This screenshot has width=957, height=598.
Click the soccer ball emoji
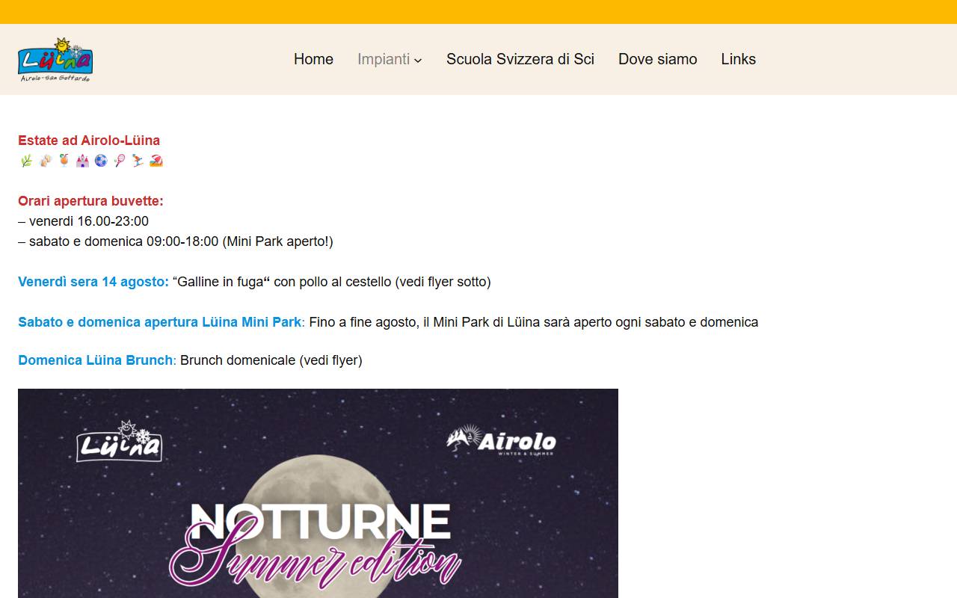pos(101,161)
